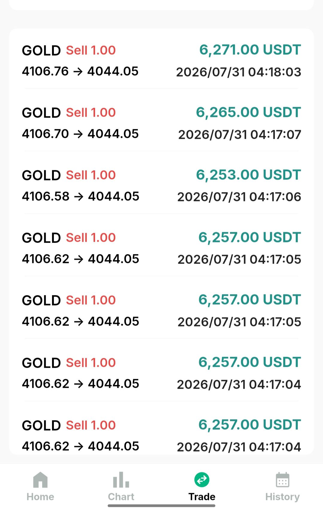Select the Trade tab label
Image resolution: width=323 pixels, height=509 pixels.
pyautogui.click(x=202, y=497)
